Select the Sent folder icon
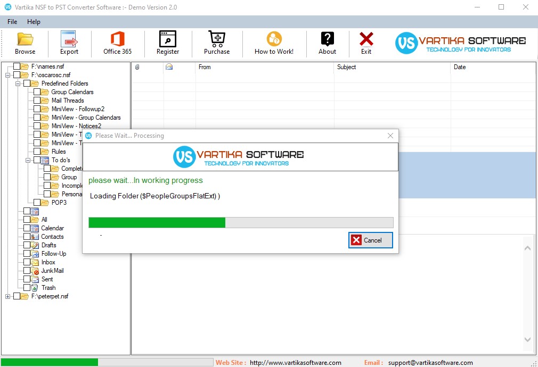This screenshot has height=367, width=538. click(35, 279)
